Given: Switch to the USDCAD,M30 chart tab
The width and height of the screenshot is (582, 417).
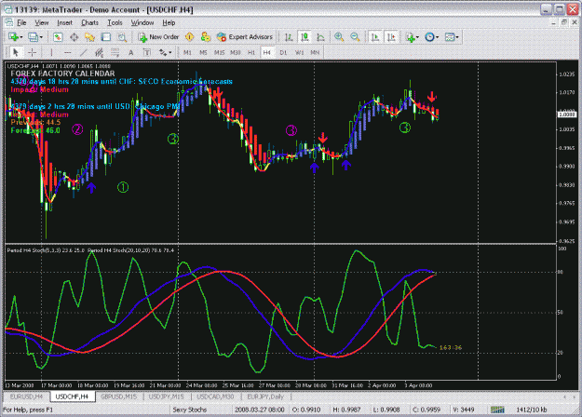Looking at the screenshot, I should [215, 397].
